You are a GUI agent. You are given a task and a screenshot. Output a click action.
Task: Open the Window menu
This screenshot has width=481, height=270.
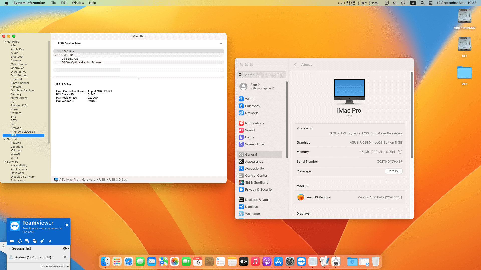click(78, 3)
